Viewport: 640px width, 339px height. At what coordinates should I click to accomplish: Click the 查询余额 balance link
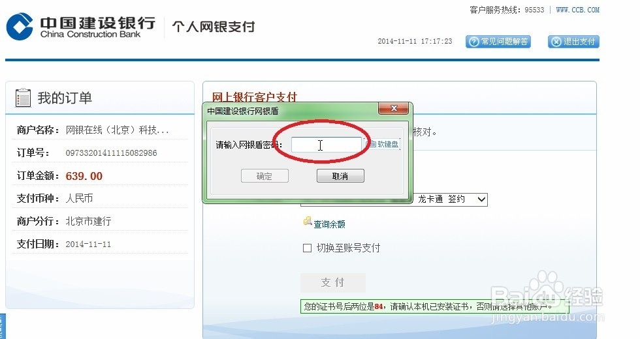tap(329, 224)
